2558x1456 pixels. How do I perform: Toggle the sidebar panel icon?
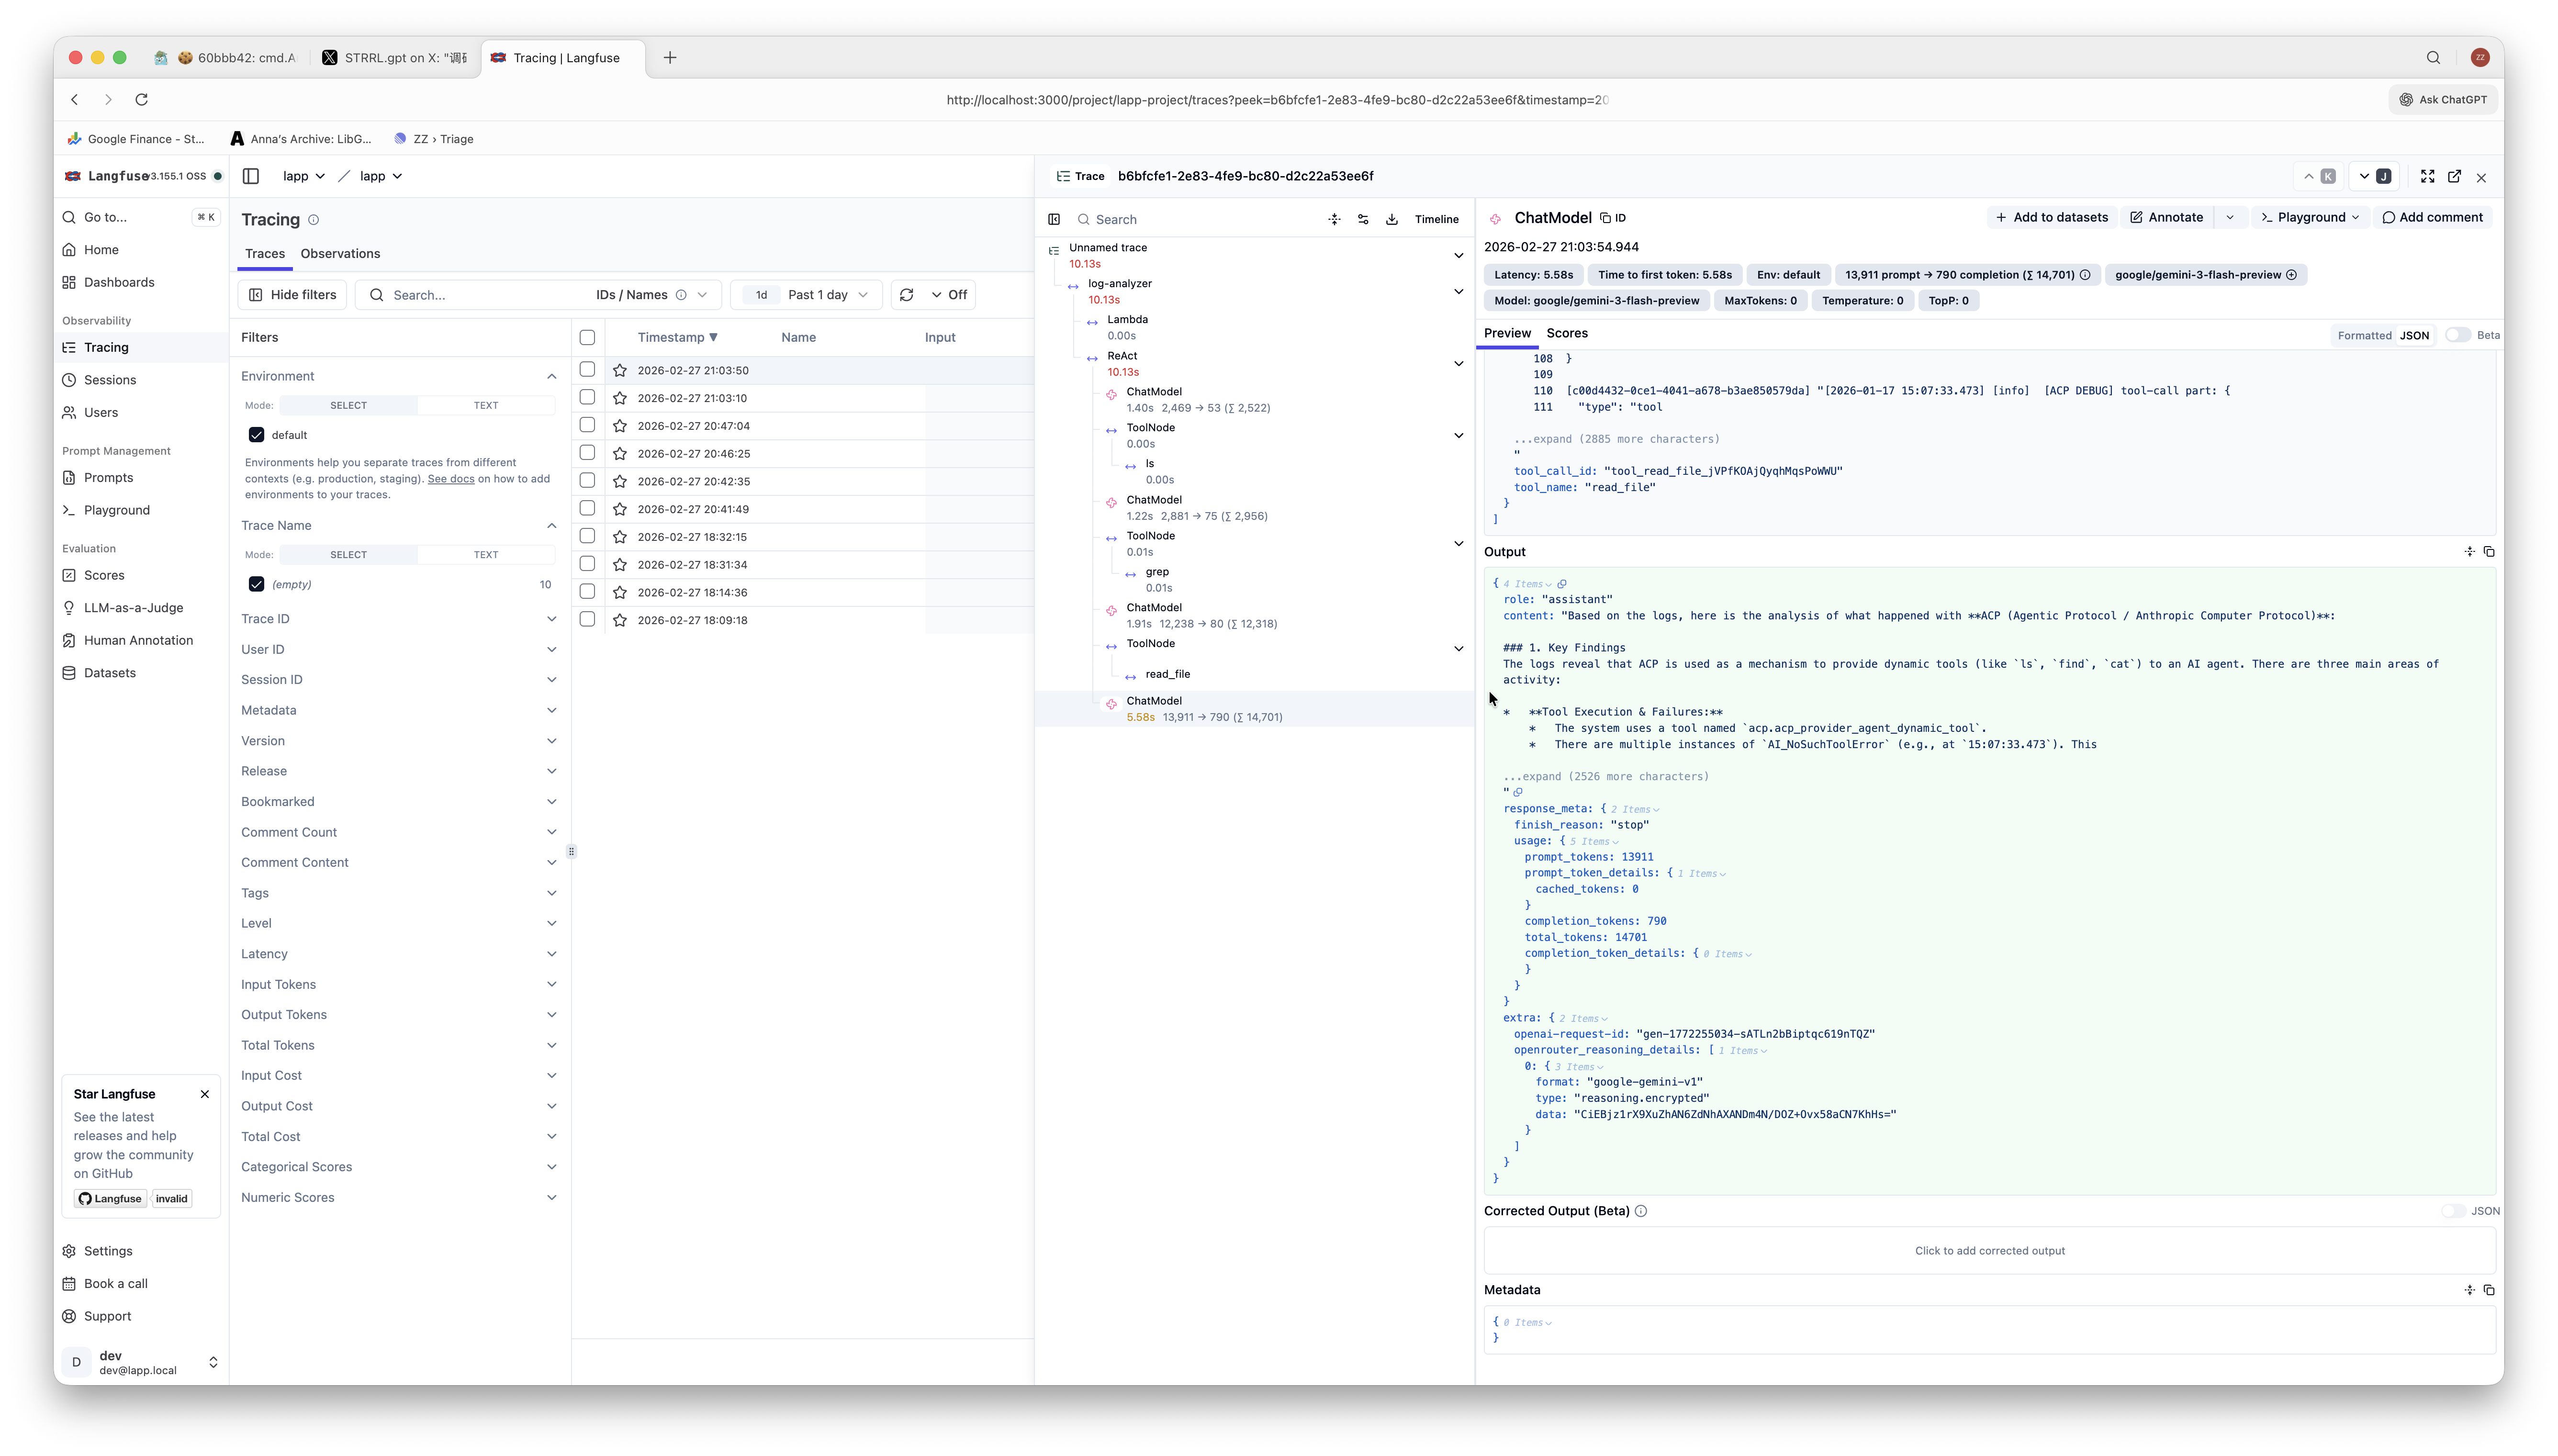coord(251,176)
